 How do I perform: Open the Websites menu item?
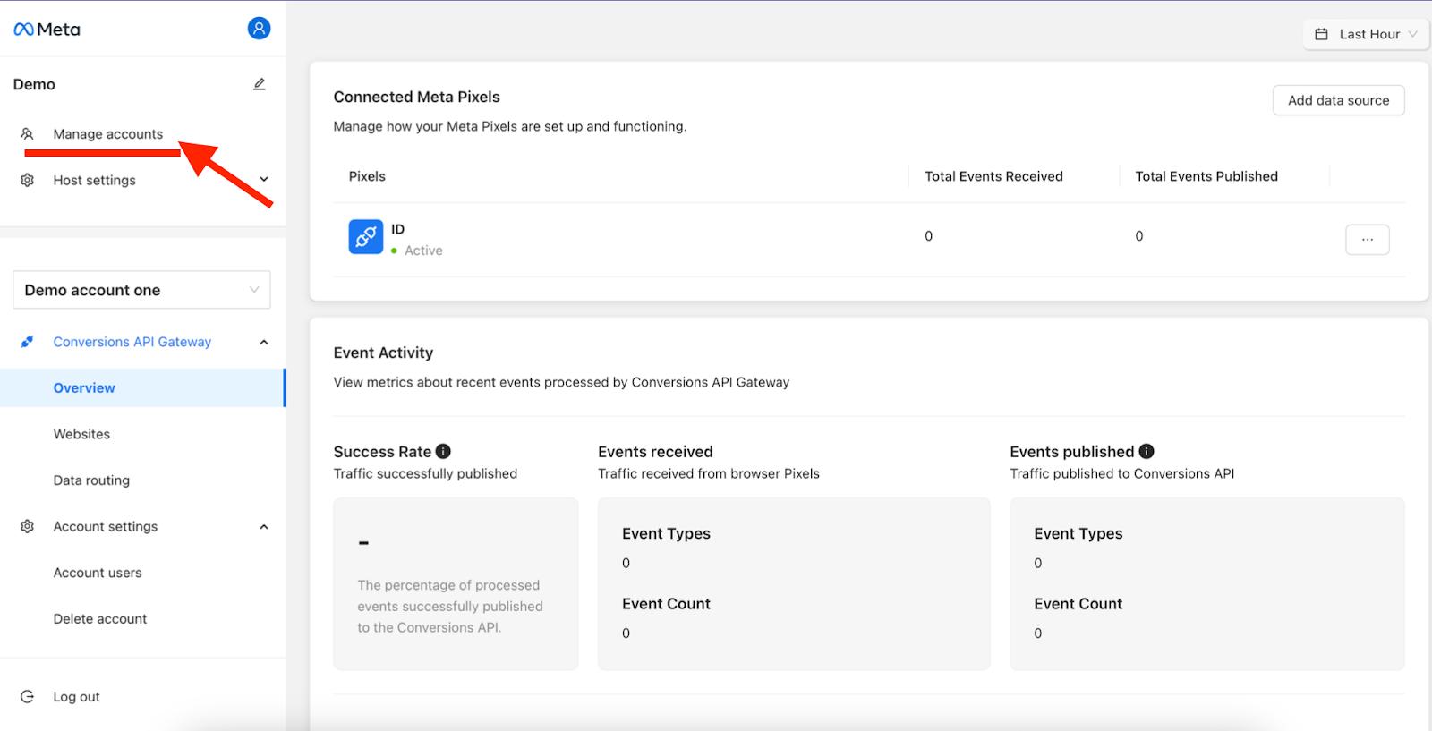coord(81,434)
